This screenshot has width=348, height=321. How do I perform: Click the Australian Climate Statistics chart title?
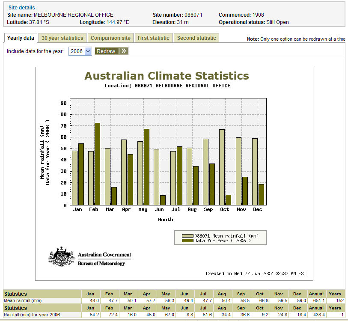click(167, 76)
